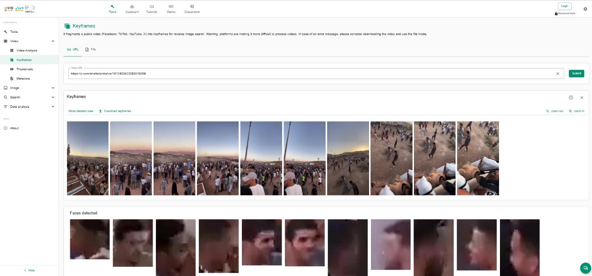This screenshot has width=592, height=276.
Task: Open the Assistant in top navigation
Action: click(x=132, y=9)
